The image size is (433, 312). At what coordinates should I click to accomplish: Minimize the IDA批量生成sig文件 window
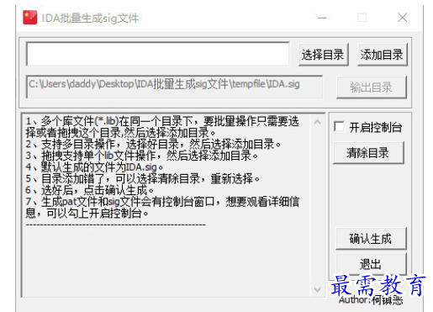pos(322,18)
